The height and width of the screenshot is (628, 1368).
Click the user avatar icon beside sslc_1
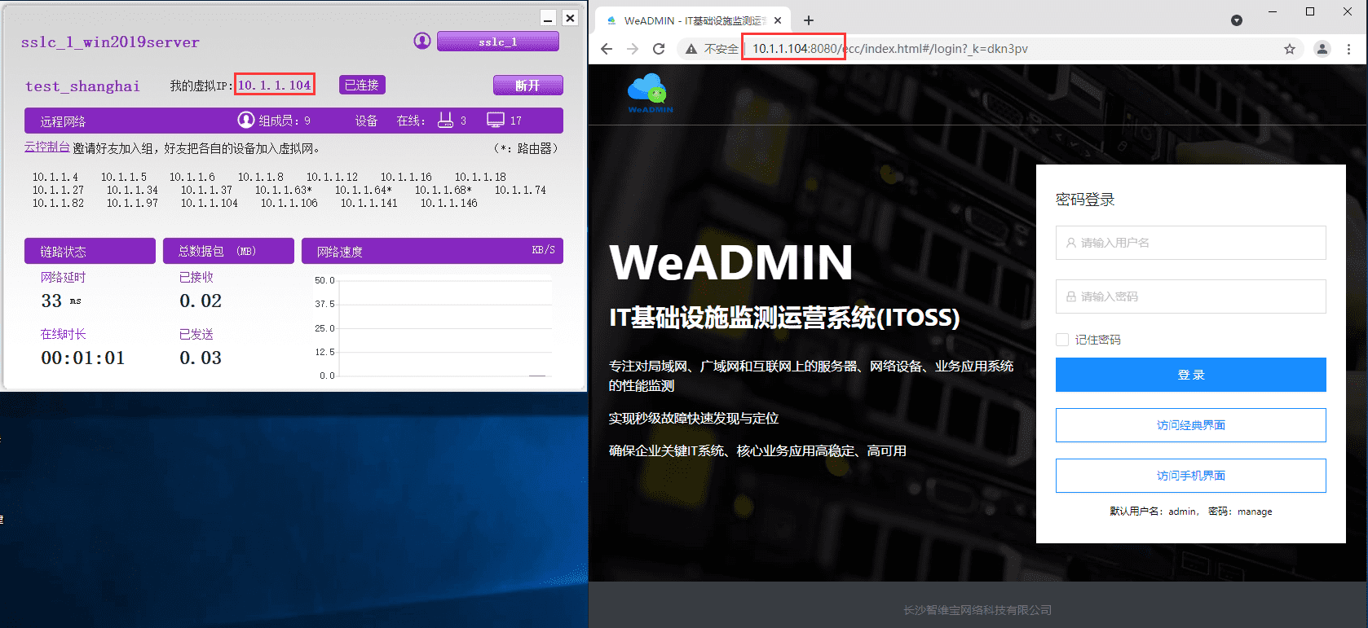point(421,41)
